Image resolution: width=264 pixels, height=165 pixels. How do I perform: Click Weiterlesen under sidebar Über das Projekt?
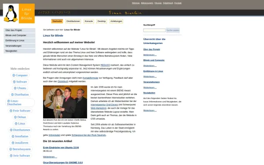[150, 55]
